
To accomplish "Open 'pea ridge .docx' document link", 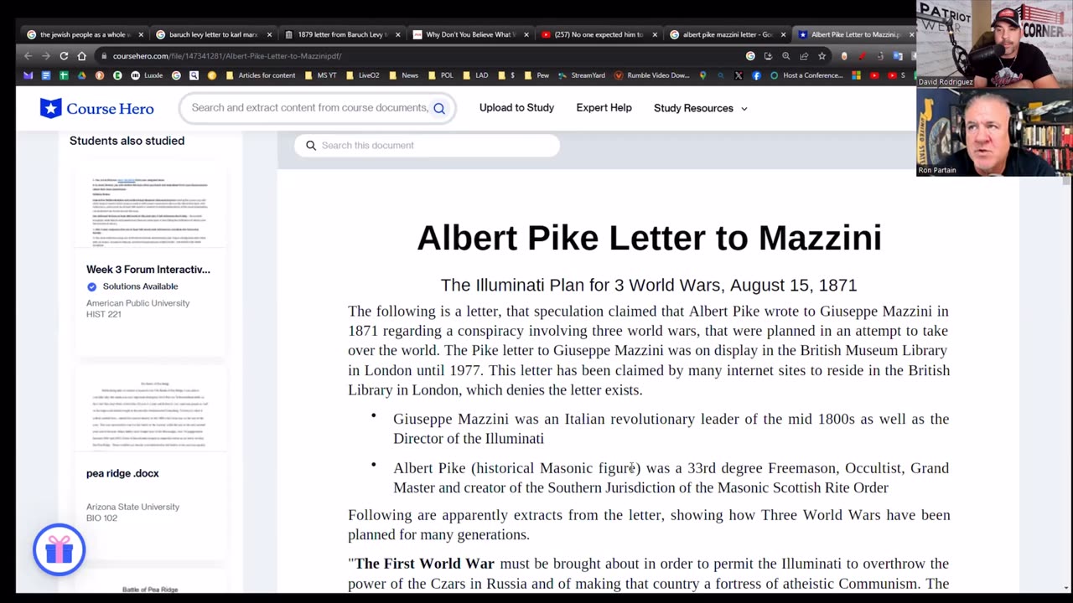I will [x=122, y=473].
